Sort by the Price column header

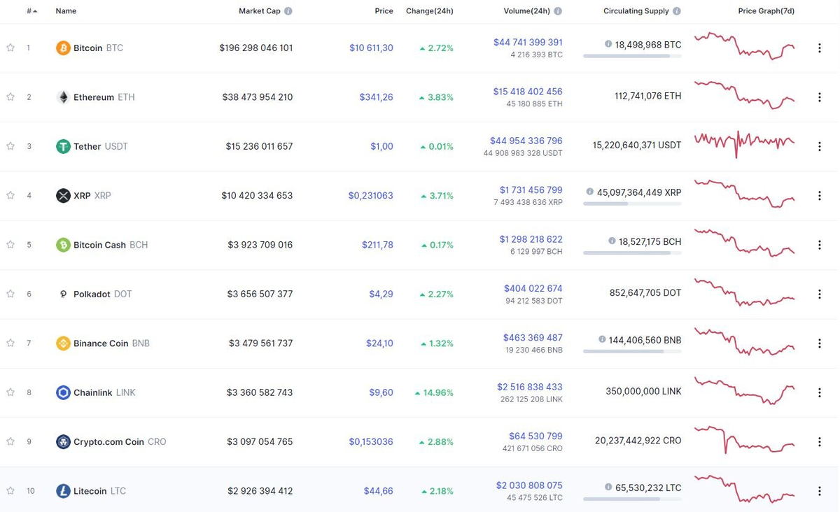coord(384,11)
